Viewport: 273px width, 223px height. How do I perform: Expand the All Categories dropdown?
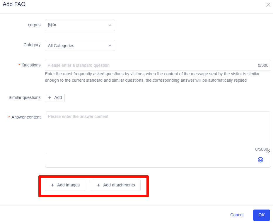[x=80, y=45]
